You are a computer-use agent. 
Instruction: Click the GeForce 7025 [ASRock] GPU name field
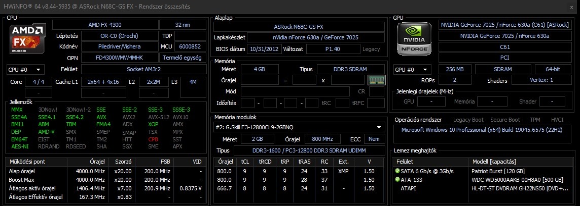504,25
